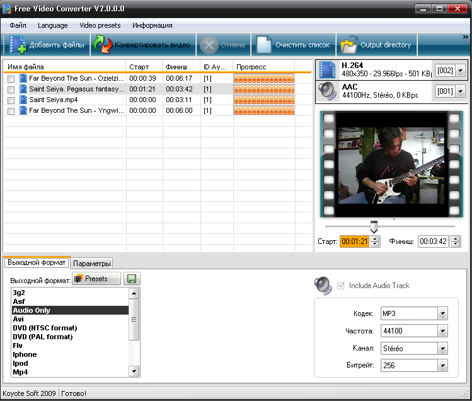Open the audio stream [001] dropdown
This screenshot has height=401, width=472.
[x=460, y=91]
